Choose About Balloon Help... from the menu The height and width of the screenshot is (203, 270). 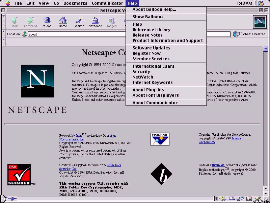point(166,9)
